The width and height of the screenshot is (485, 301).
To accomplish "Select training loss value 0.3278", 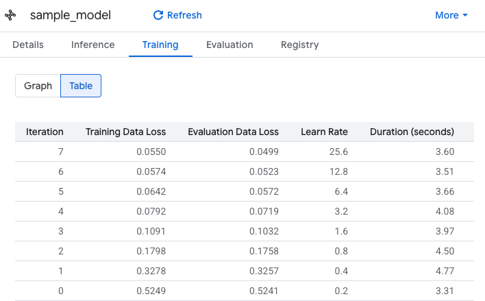I will point(151,271).
